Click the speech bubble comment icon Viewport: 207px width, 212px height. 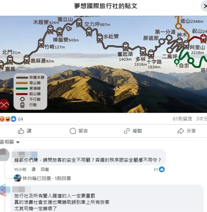pos(73,131)
